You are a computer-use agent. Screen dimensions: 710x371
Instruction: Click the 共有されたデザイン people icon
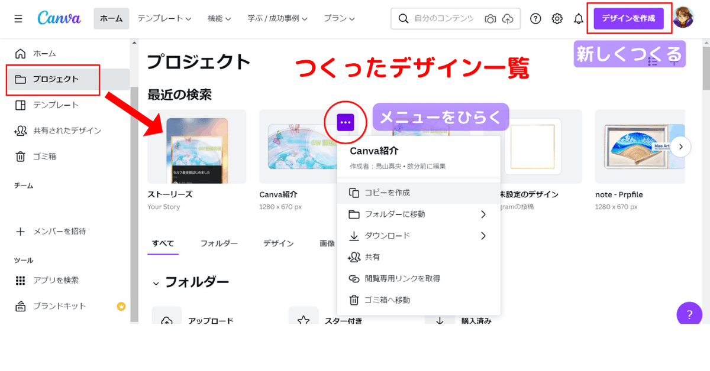21,131
